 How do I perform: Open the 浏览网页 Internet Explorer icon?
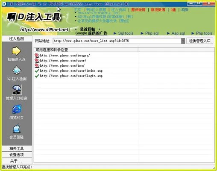[17, 109]
